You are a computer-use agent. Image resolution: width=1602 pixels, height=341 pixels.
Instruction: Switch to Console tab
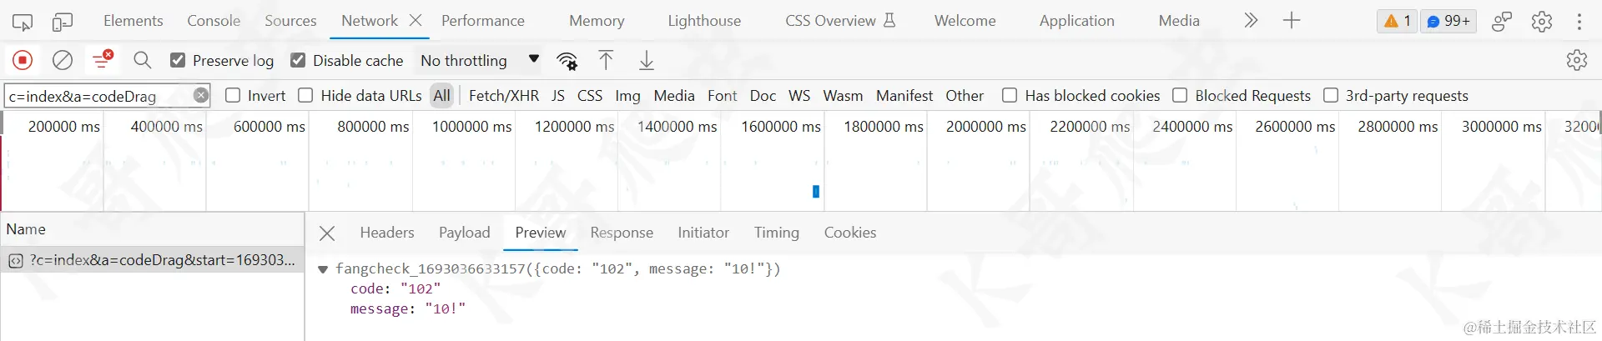214,21
